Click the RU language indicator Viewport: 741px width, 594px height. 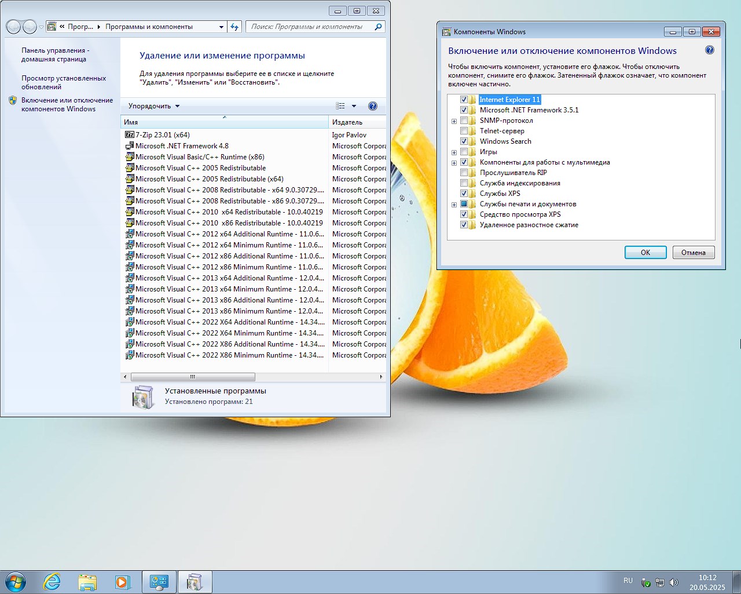(628, 581)
